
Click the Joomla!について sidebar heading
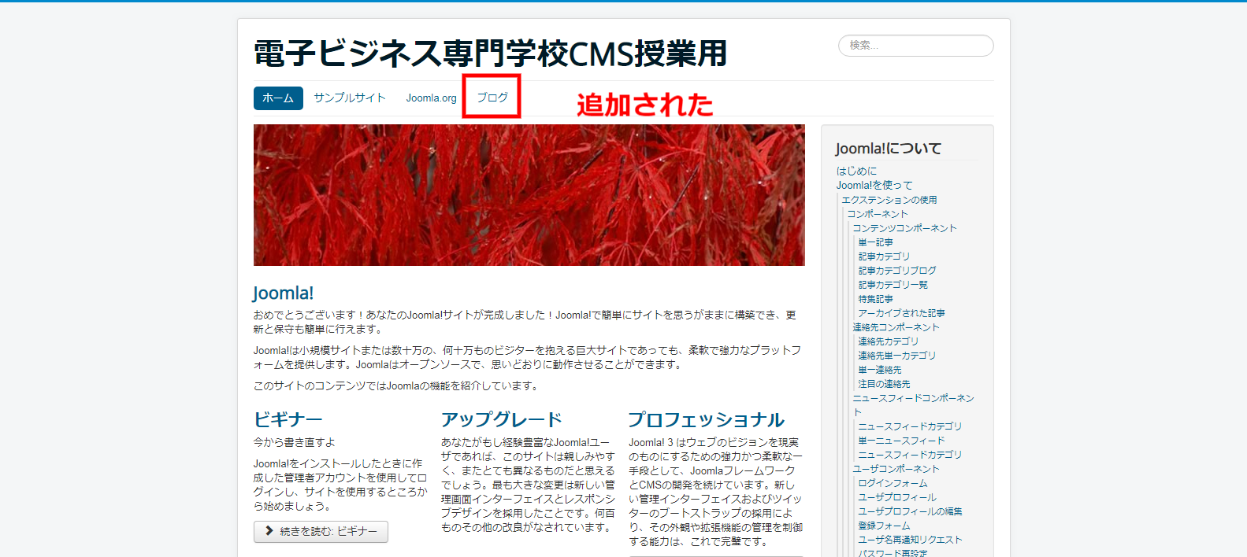[x=889, y=149]
